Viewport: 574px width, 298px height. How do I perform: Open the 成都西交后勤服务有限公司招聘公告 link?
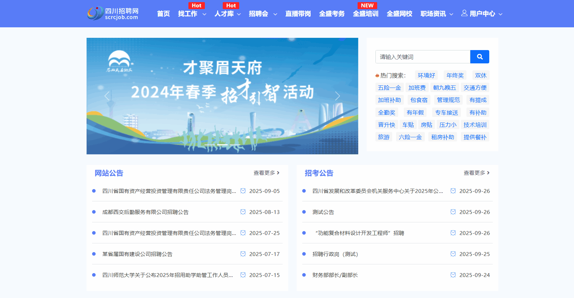coord(145,212)
